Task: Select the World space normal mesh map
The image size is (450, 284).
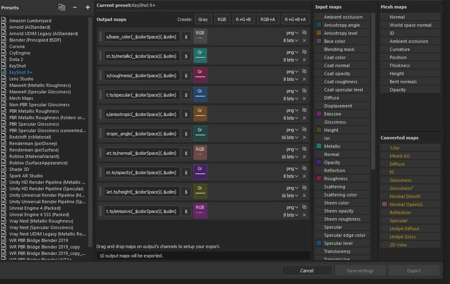Action: point(410,25)
